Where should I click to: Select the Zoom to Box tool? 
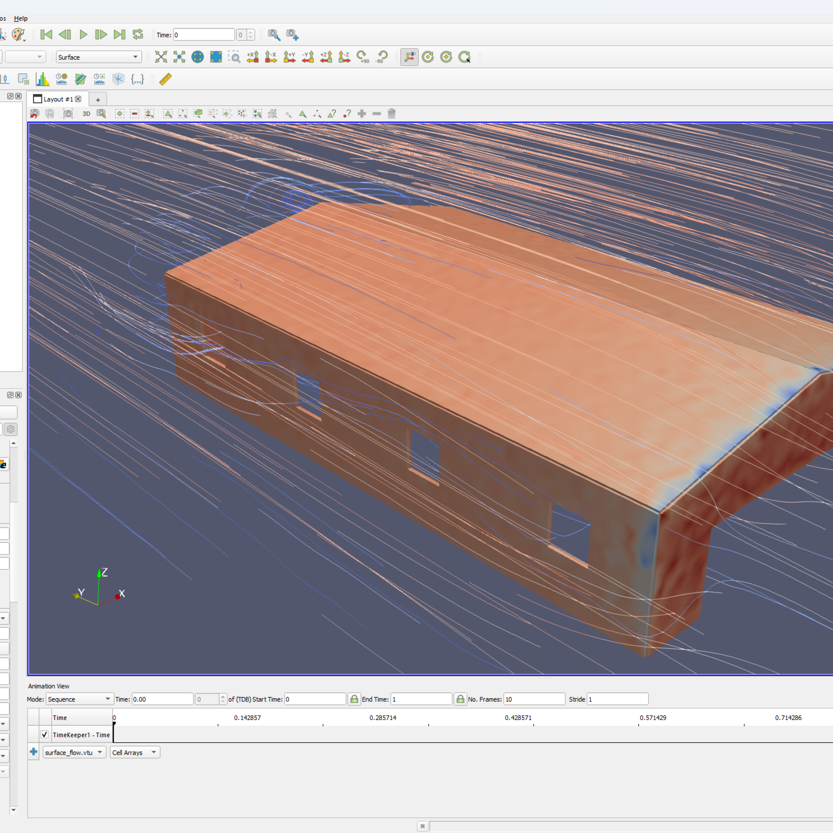pyautogui.click(x=234, y=57)
